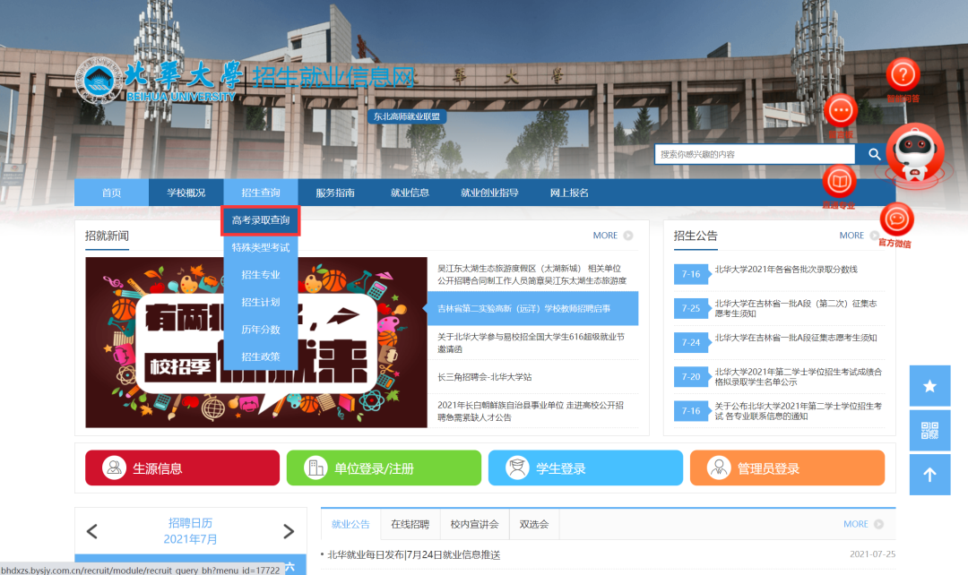Open the 学校概况 nav item
The image size is (968, 575).
pos(186,193)
